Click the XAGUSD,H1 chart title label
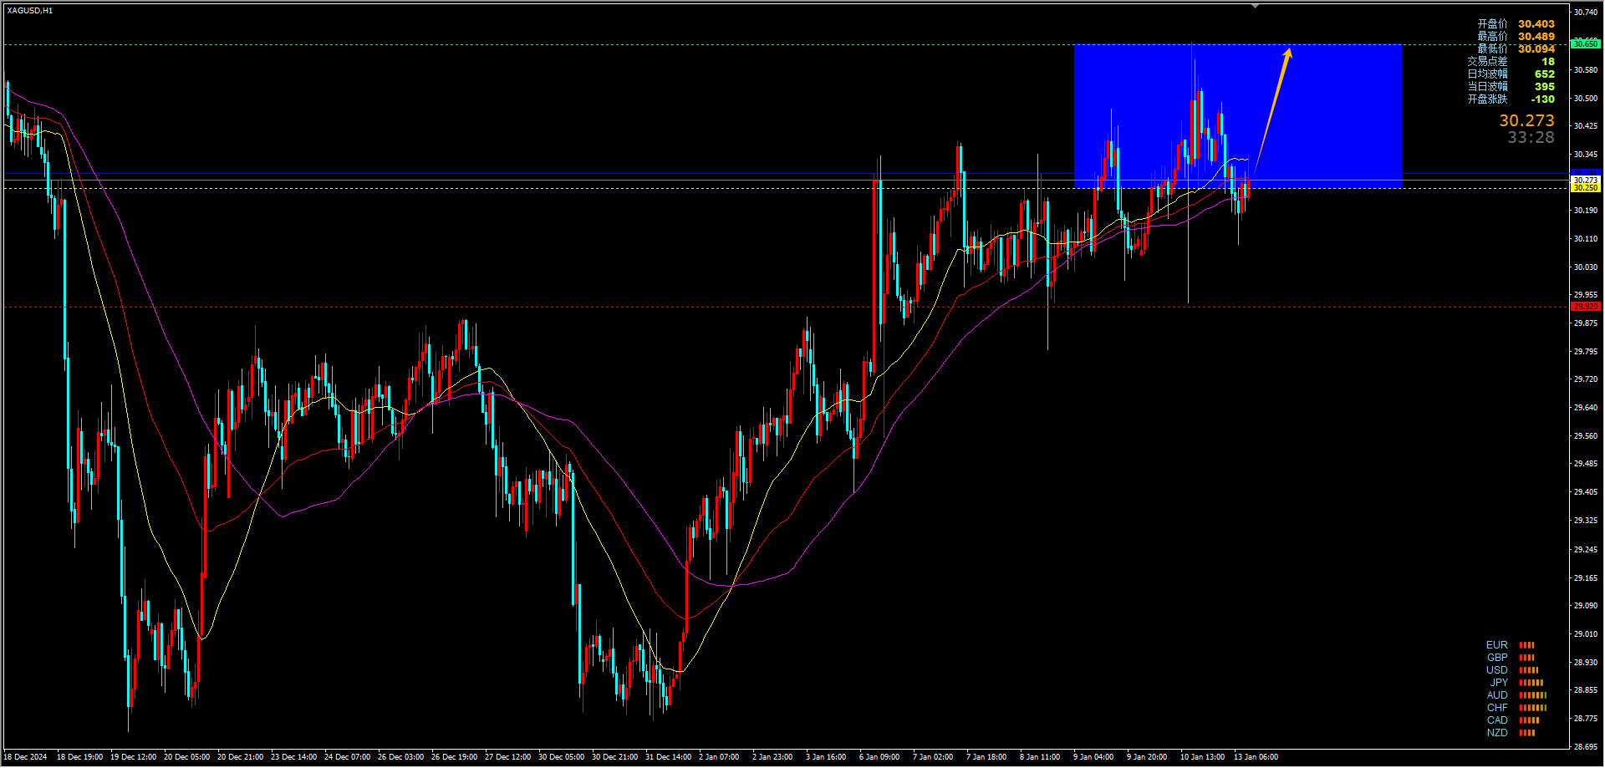Viewport: 1605px width, 768px height. pos(29,11)
